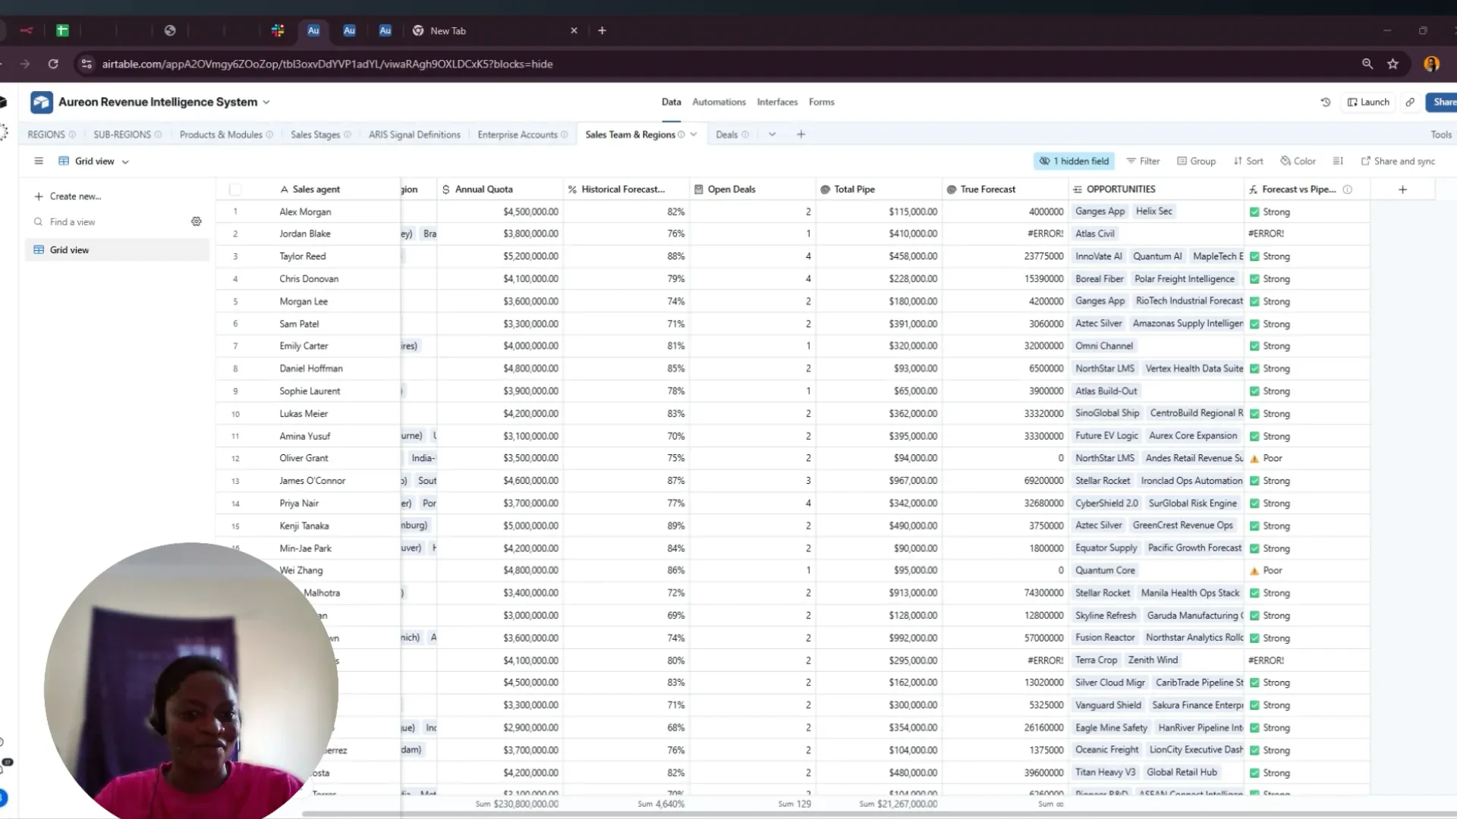Viewport: 1457px width, 819px height.
Task: Close the New Tab tab
Action: click(574, 30)
